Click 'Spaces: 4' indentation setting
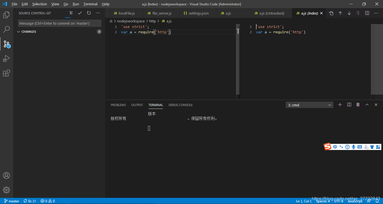The width and height of the screenshot is (383, 204). pos(323,201)
